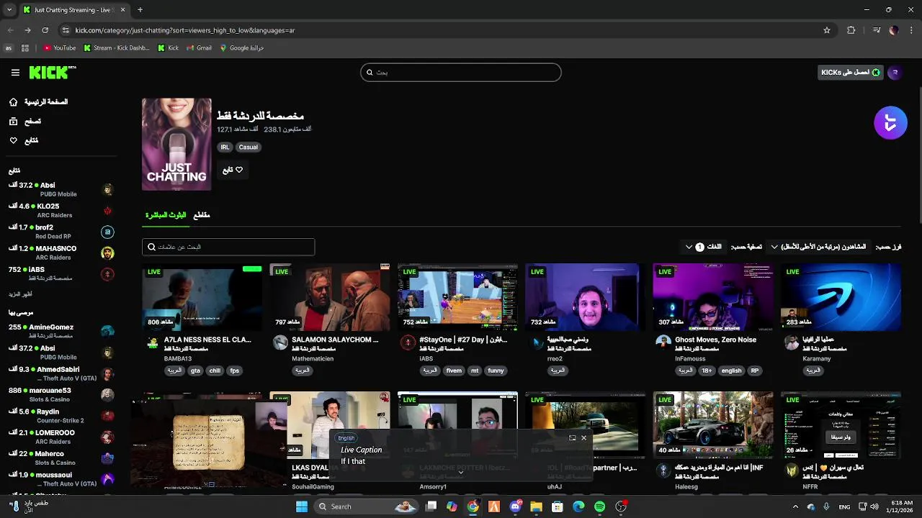Click the purple floating round button
The height and width of the screenshot is (518, 922).
click(x=890, y=123)
